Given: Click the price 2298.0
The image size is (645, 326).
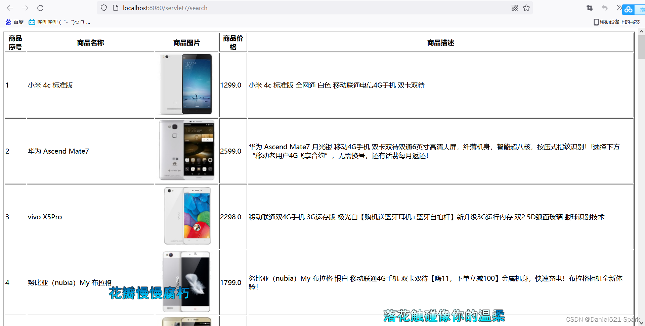Looking at the screenshot, I should pyautogui.click(x=231, y=217).
